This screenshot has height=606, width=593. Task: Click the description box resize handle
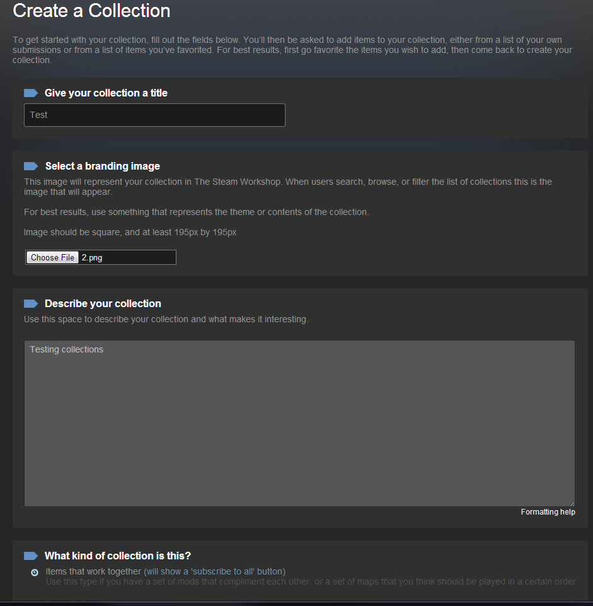tap(572, 503)
